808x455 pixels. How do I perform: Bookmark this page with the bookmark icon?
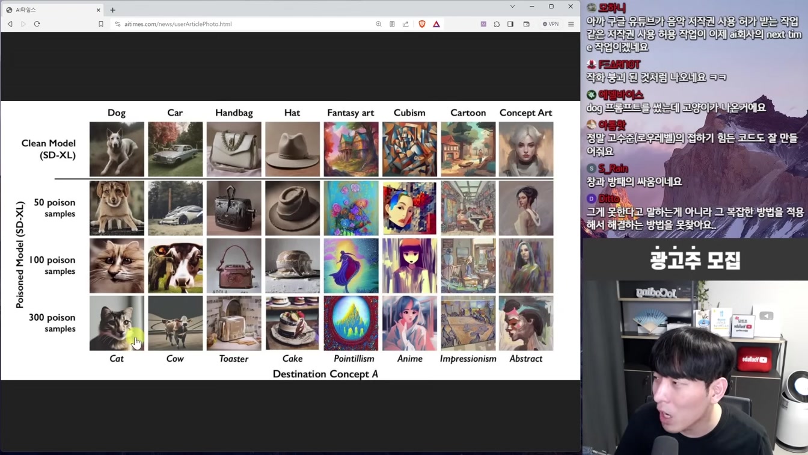100,24
